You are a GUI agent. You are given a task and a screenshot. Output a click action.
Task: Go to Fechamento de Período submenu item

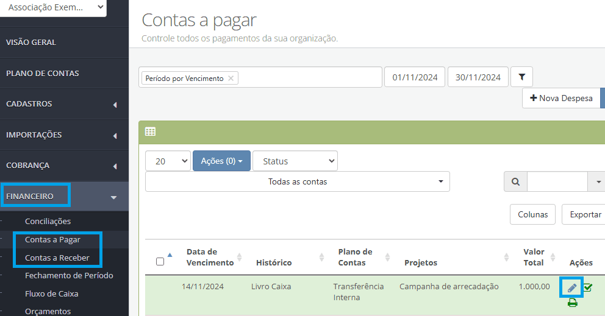[69, 276]
